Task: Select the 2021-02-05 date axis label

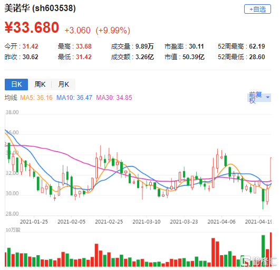Action: point(71,222)
